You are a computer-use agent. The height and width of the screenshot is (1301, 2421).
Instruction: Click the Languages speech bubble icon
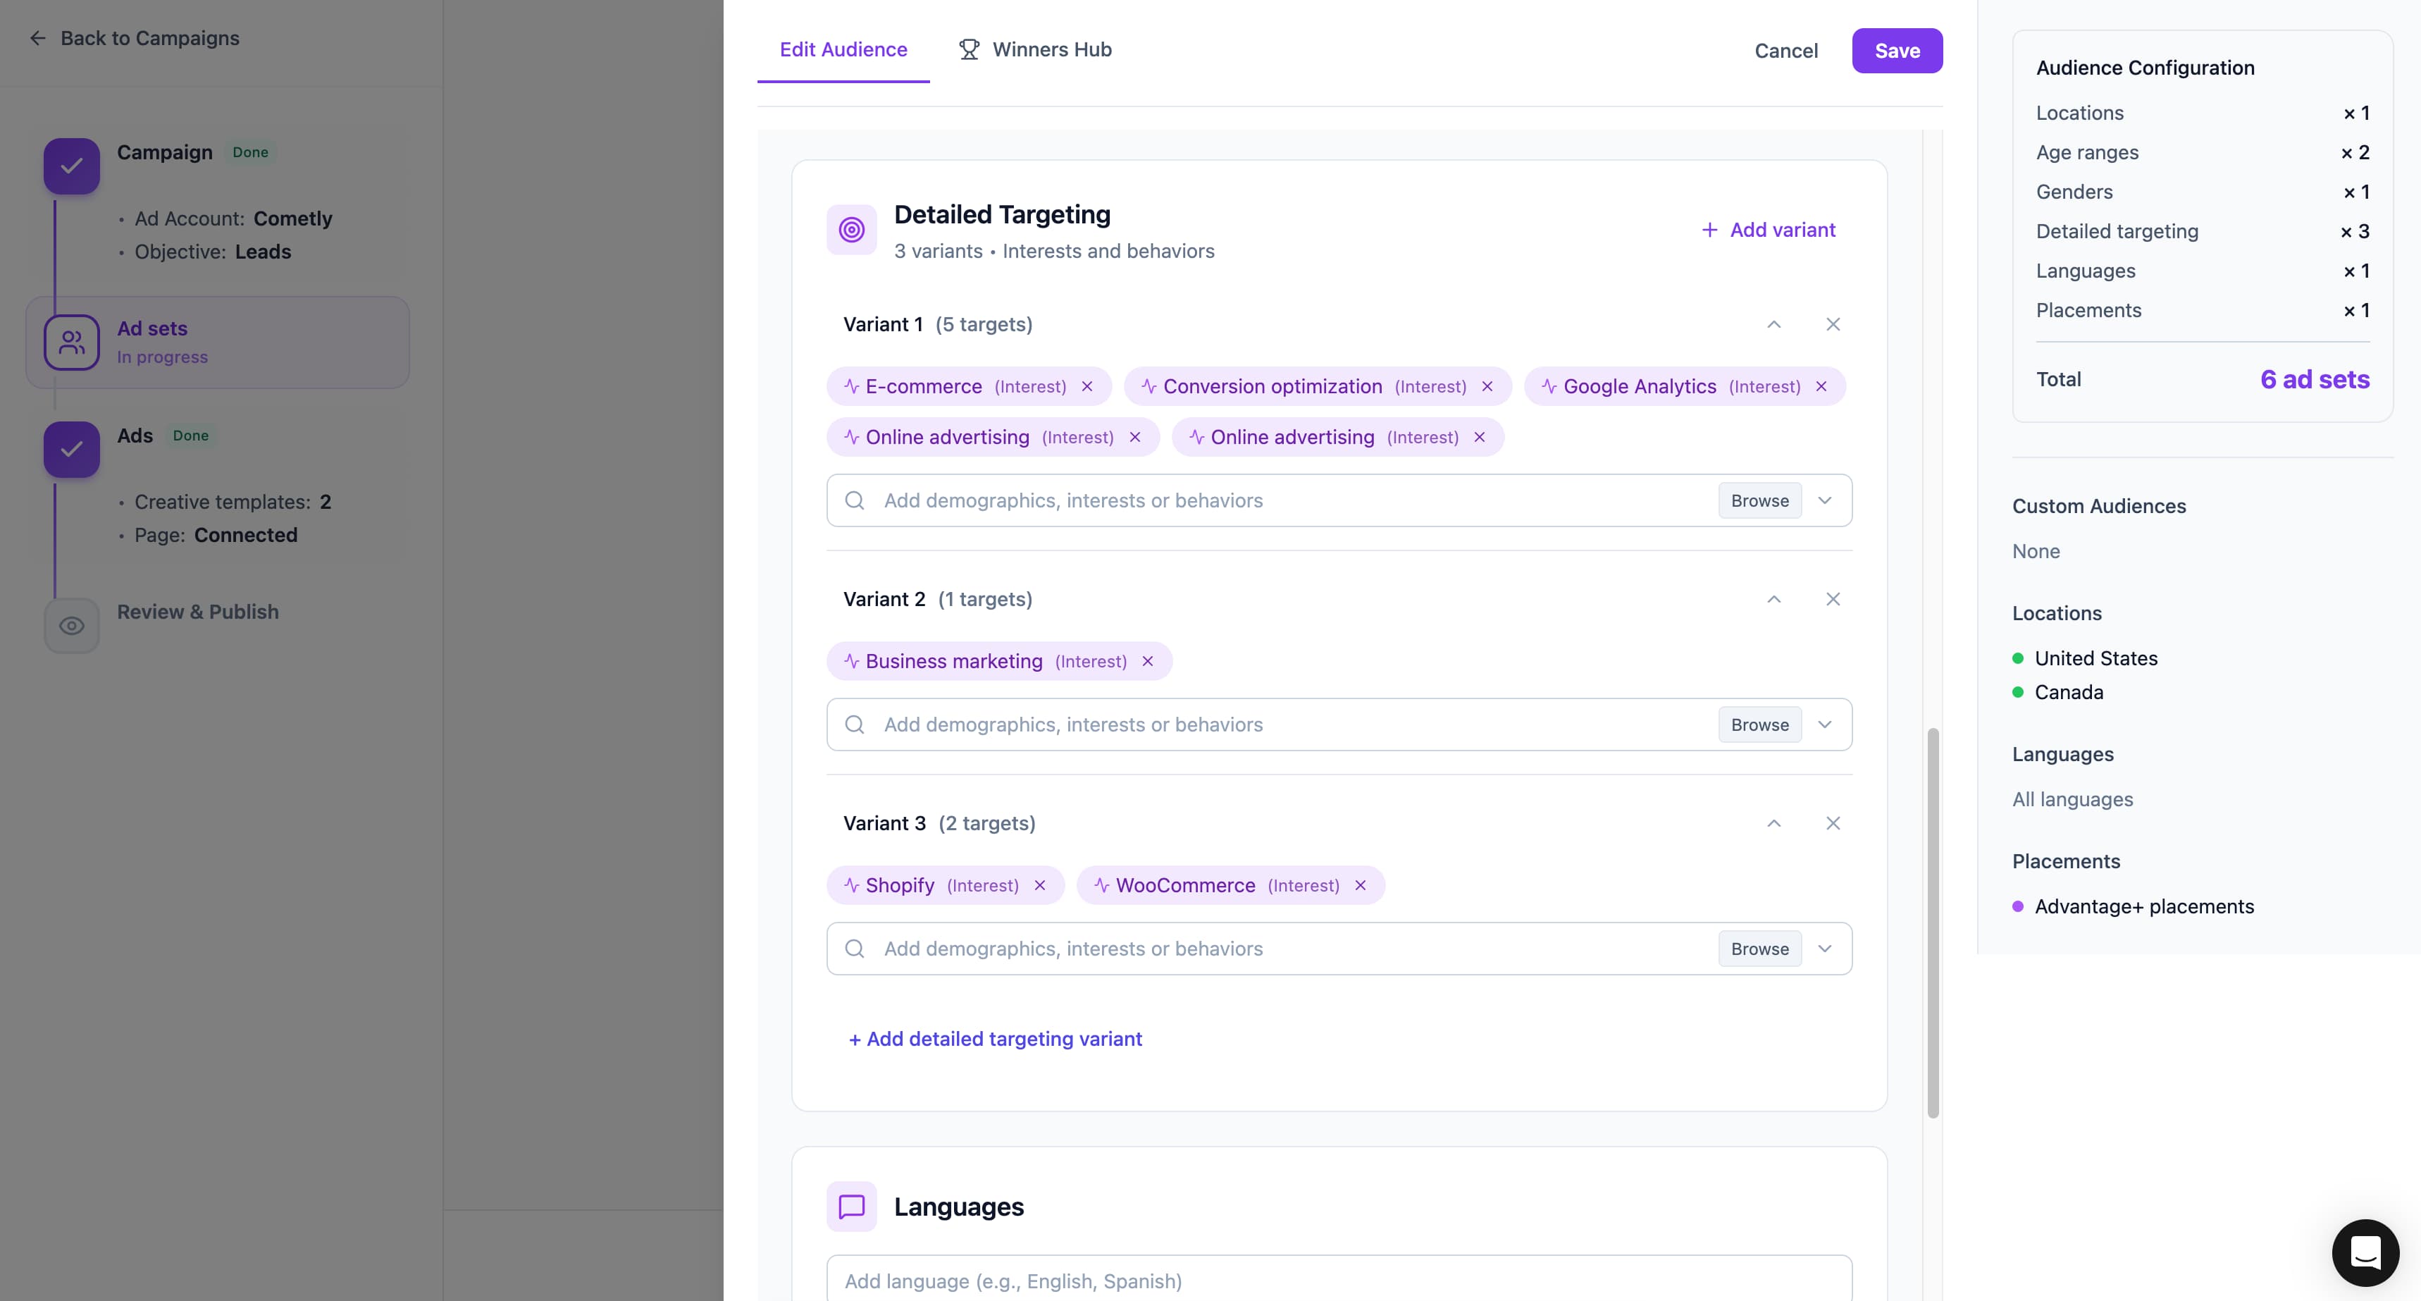[x=850, y=1206]
